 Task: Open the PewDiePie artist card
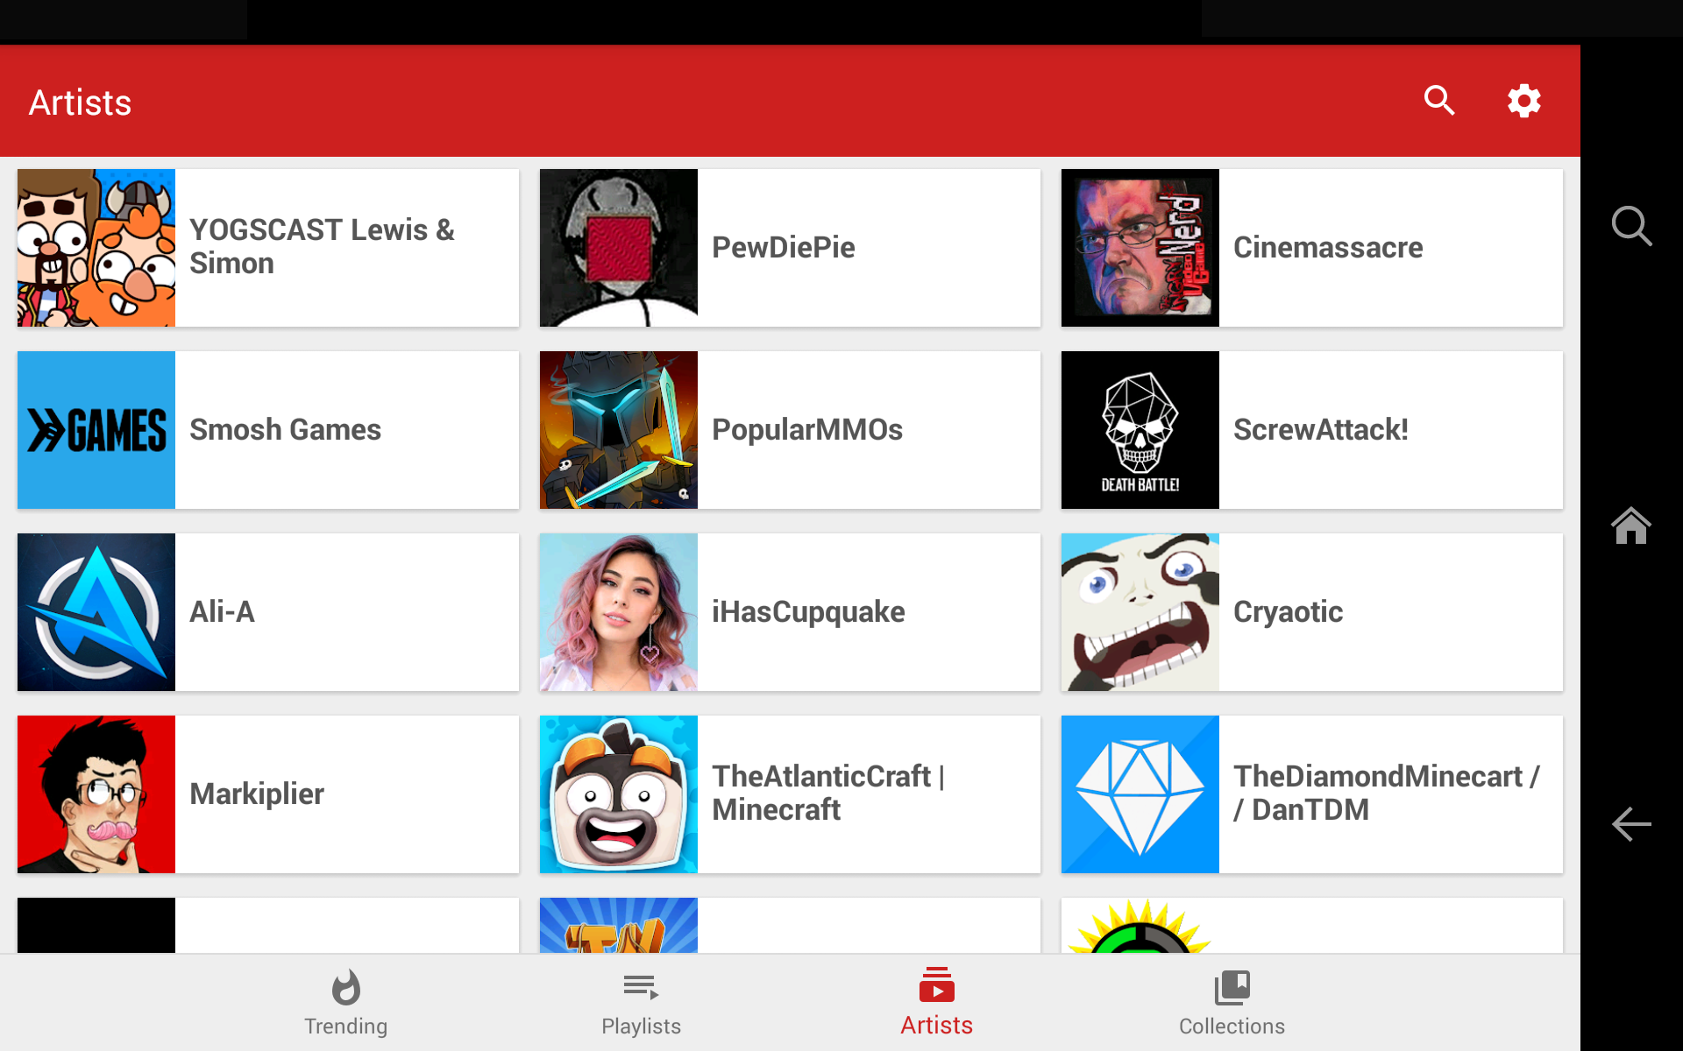tap(789, 248)
